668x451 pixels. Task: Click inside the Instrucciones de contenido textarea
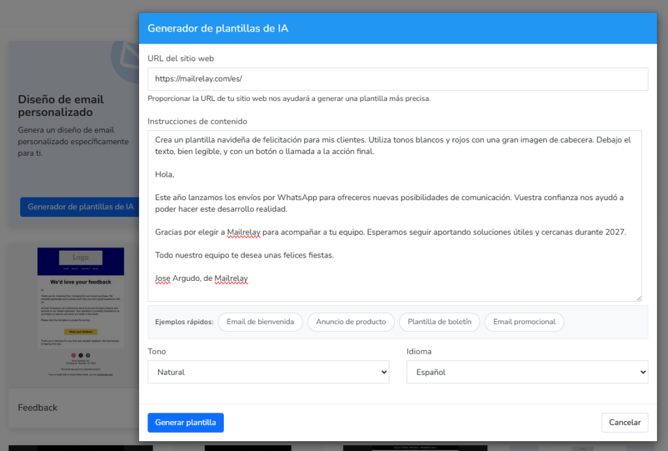(x=395, y=216)
